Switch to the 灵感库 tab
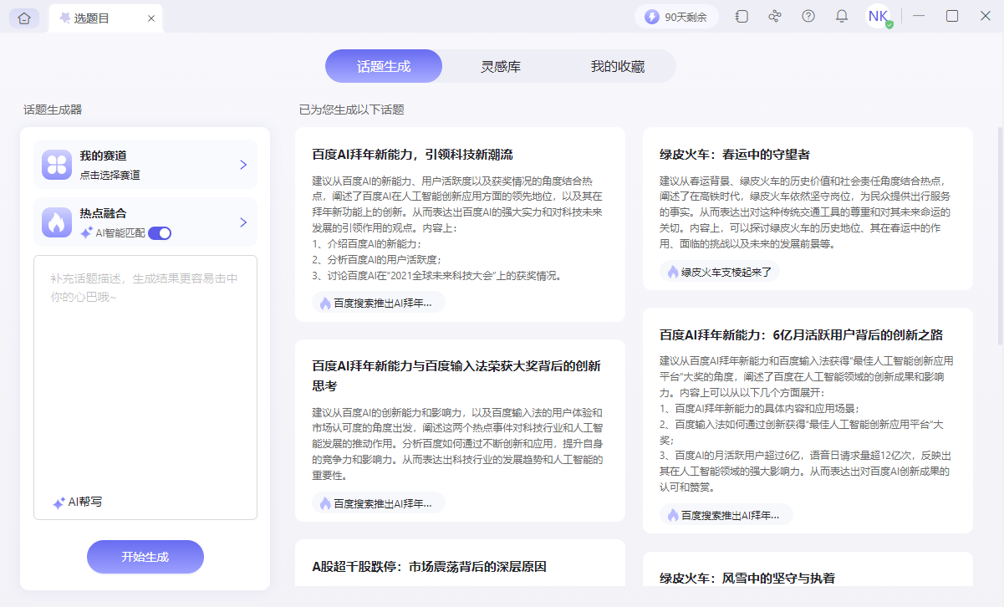Screen dimensions: 1004x607 [x=500, y=65]
